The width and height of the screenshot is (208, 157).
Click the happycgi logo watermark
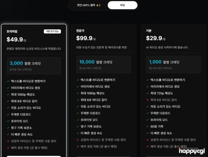[x=192, y=151]
